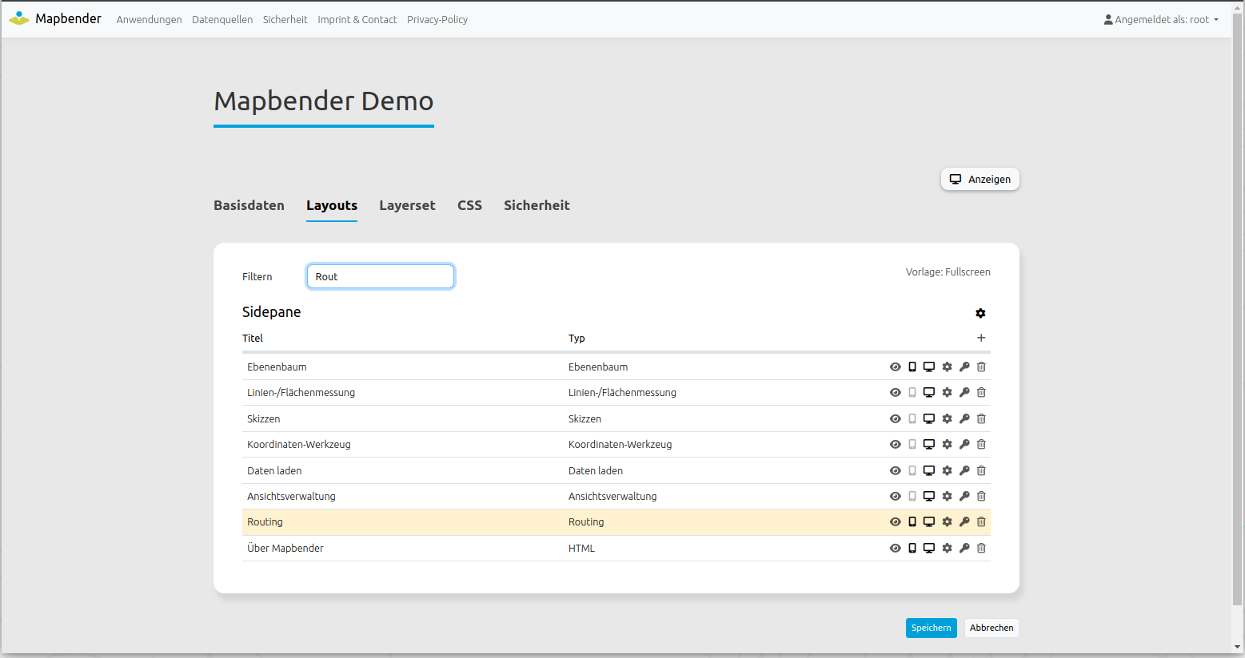Toggle visibility eye for Daten laden row
Image resolution: width=1245 pixels, height=658 pixels.
click(896, 470)
